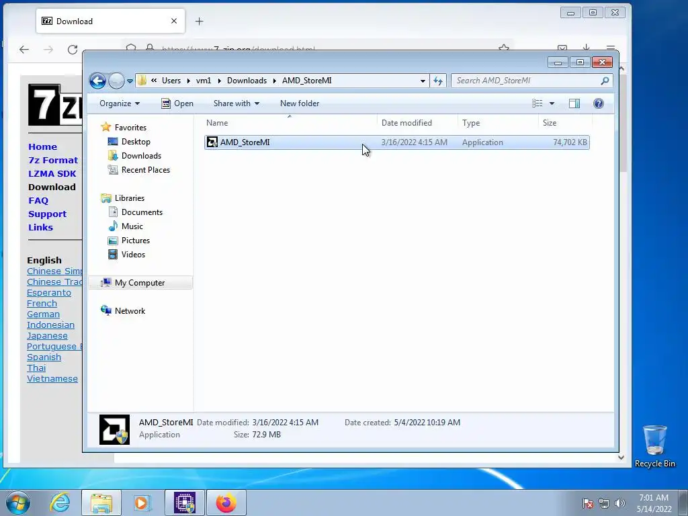Image resolution: width=688 pixels, height=516 pixels.
Task: Sort by the Type column header
Action: [498, 123]
